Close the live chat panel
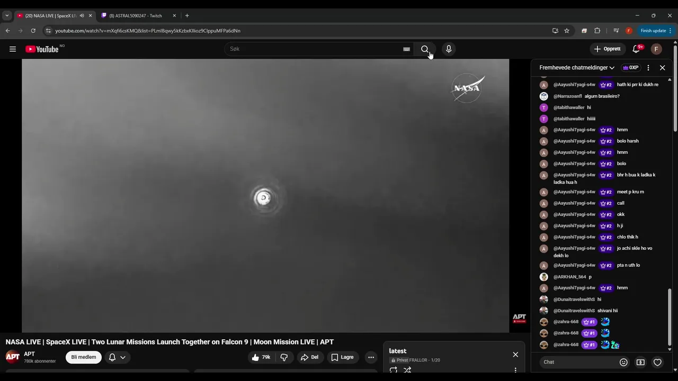Image resolution: width=678 pixels, height=381 pixels. [662, 68]
